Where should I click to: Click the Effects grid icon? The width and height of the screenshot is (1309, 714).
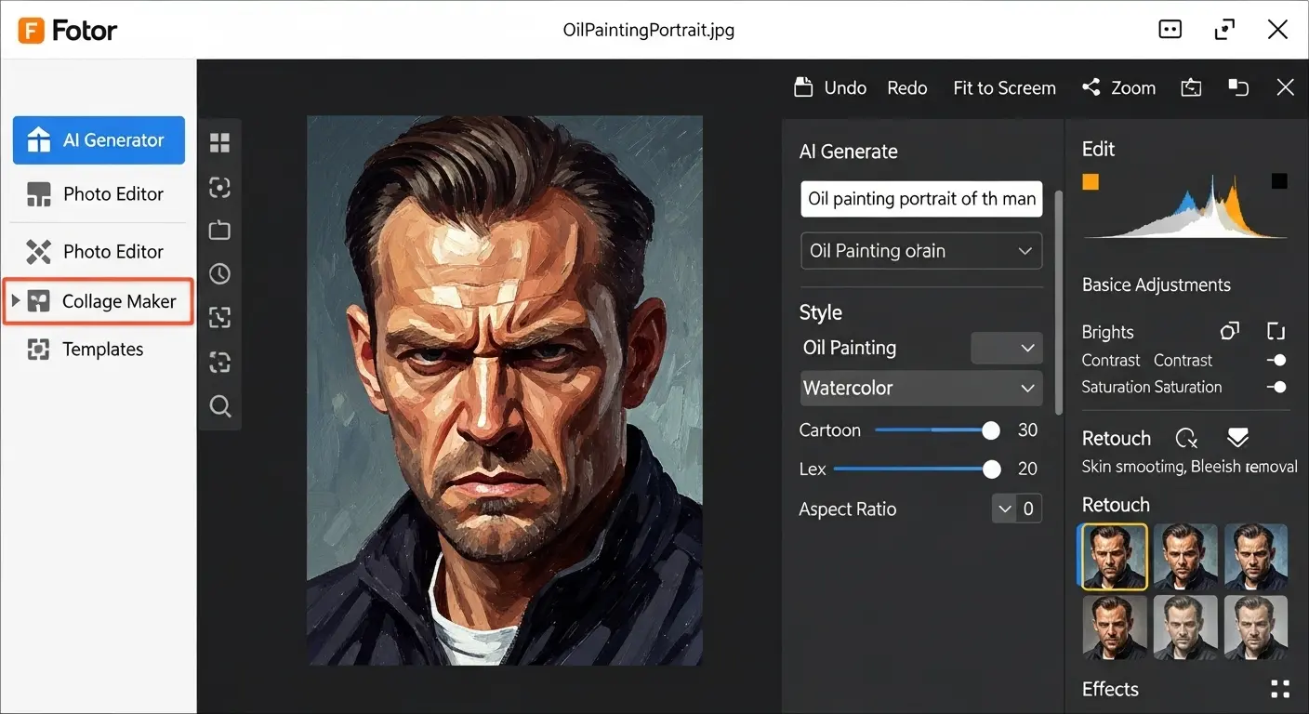click(1279, 689)
